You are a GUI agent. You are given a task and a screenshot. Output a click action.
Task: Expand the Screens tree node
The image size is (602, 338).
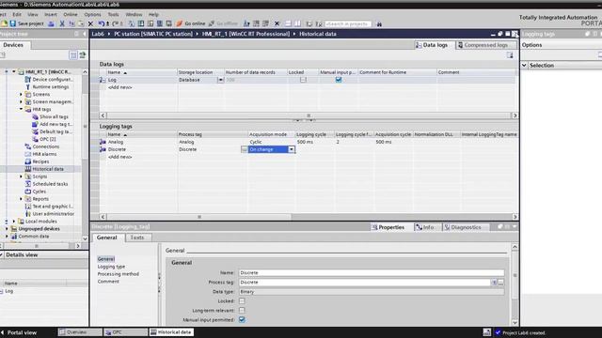[x=21, y=94]
